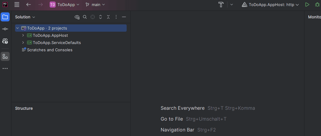Click the C# icon beside ToDoApp.ServiceDefaults
This screenshot has width=321, height=136.
pos(29,43)
